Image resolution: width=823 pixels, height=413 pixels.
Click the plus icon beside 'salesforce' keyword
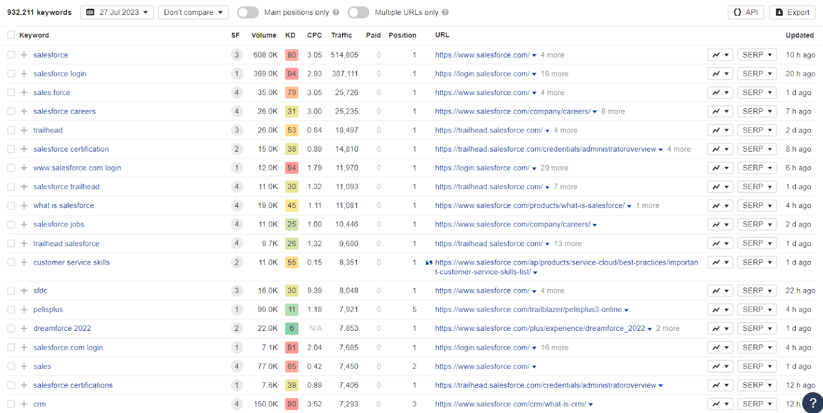tap(24, 55)
